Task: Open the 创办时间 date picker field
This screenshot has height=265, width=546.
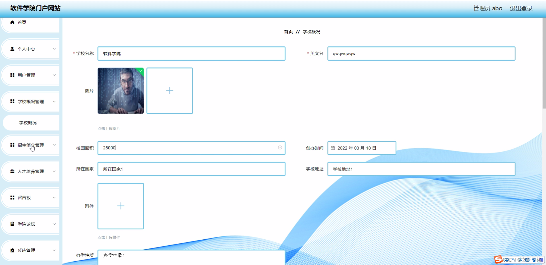Action: 362,148
